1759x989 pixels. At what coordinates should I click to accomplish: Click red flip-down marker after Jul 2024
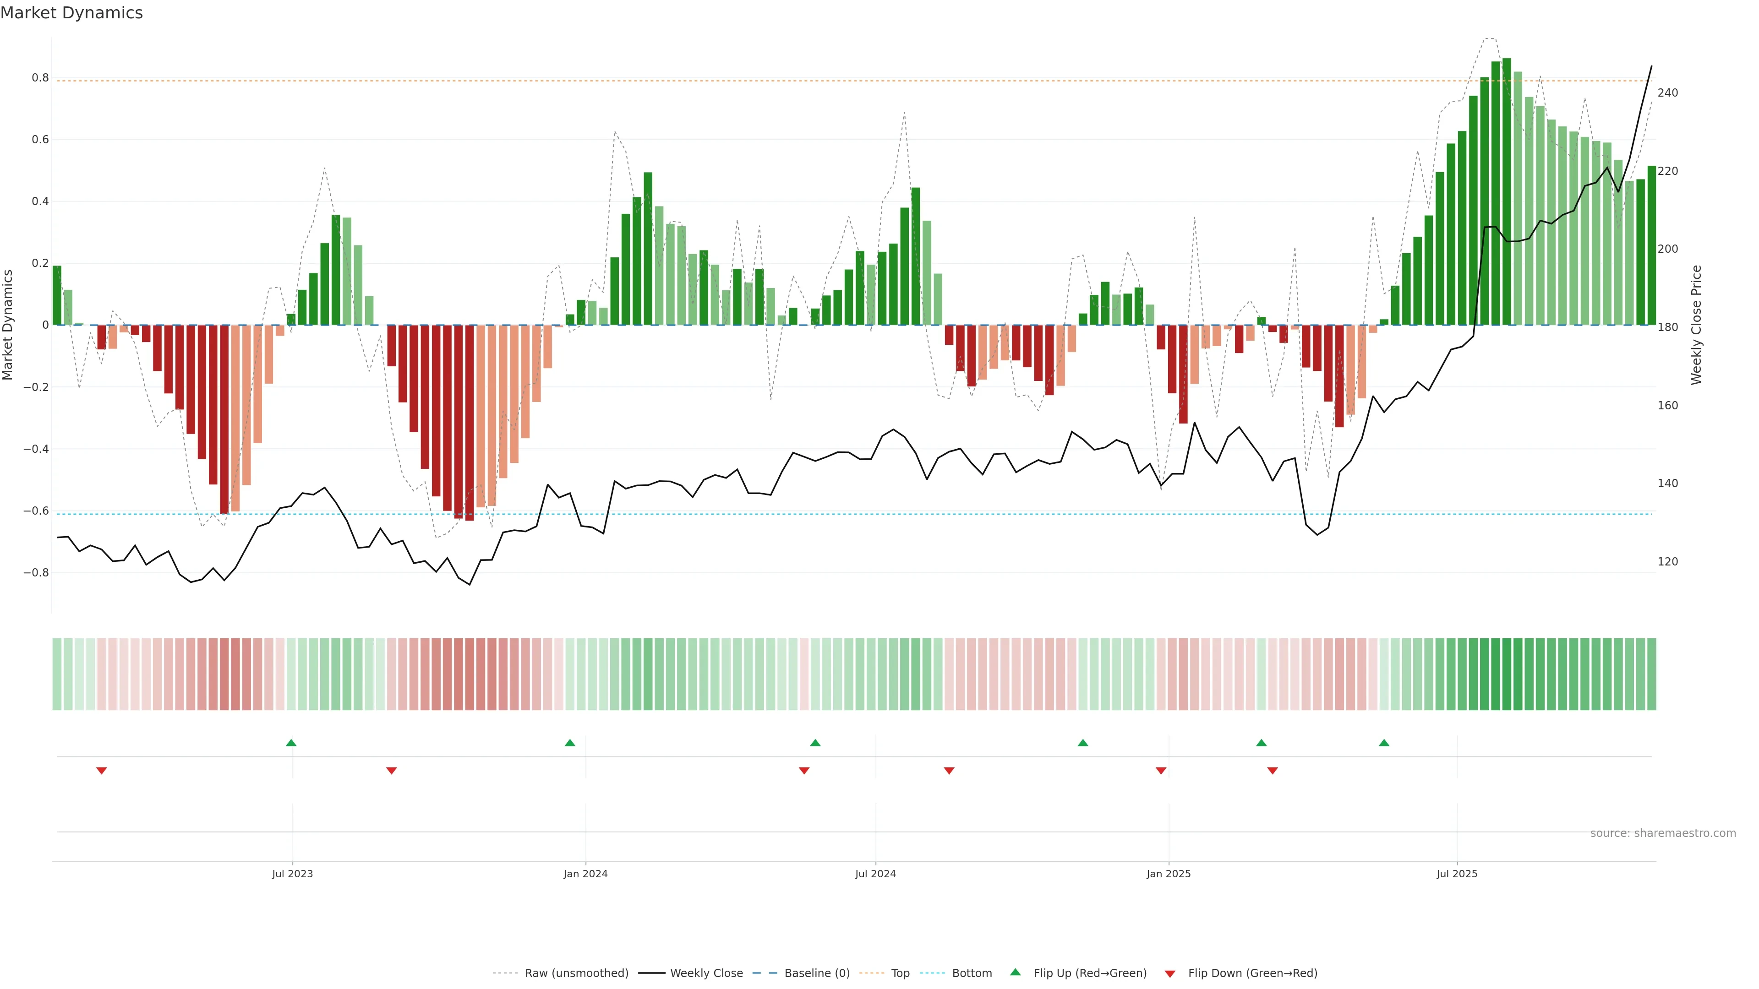(x=949, y=771)
